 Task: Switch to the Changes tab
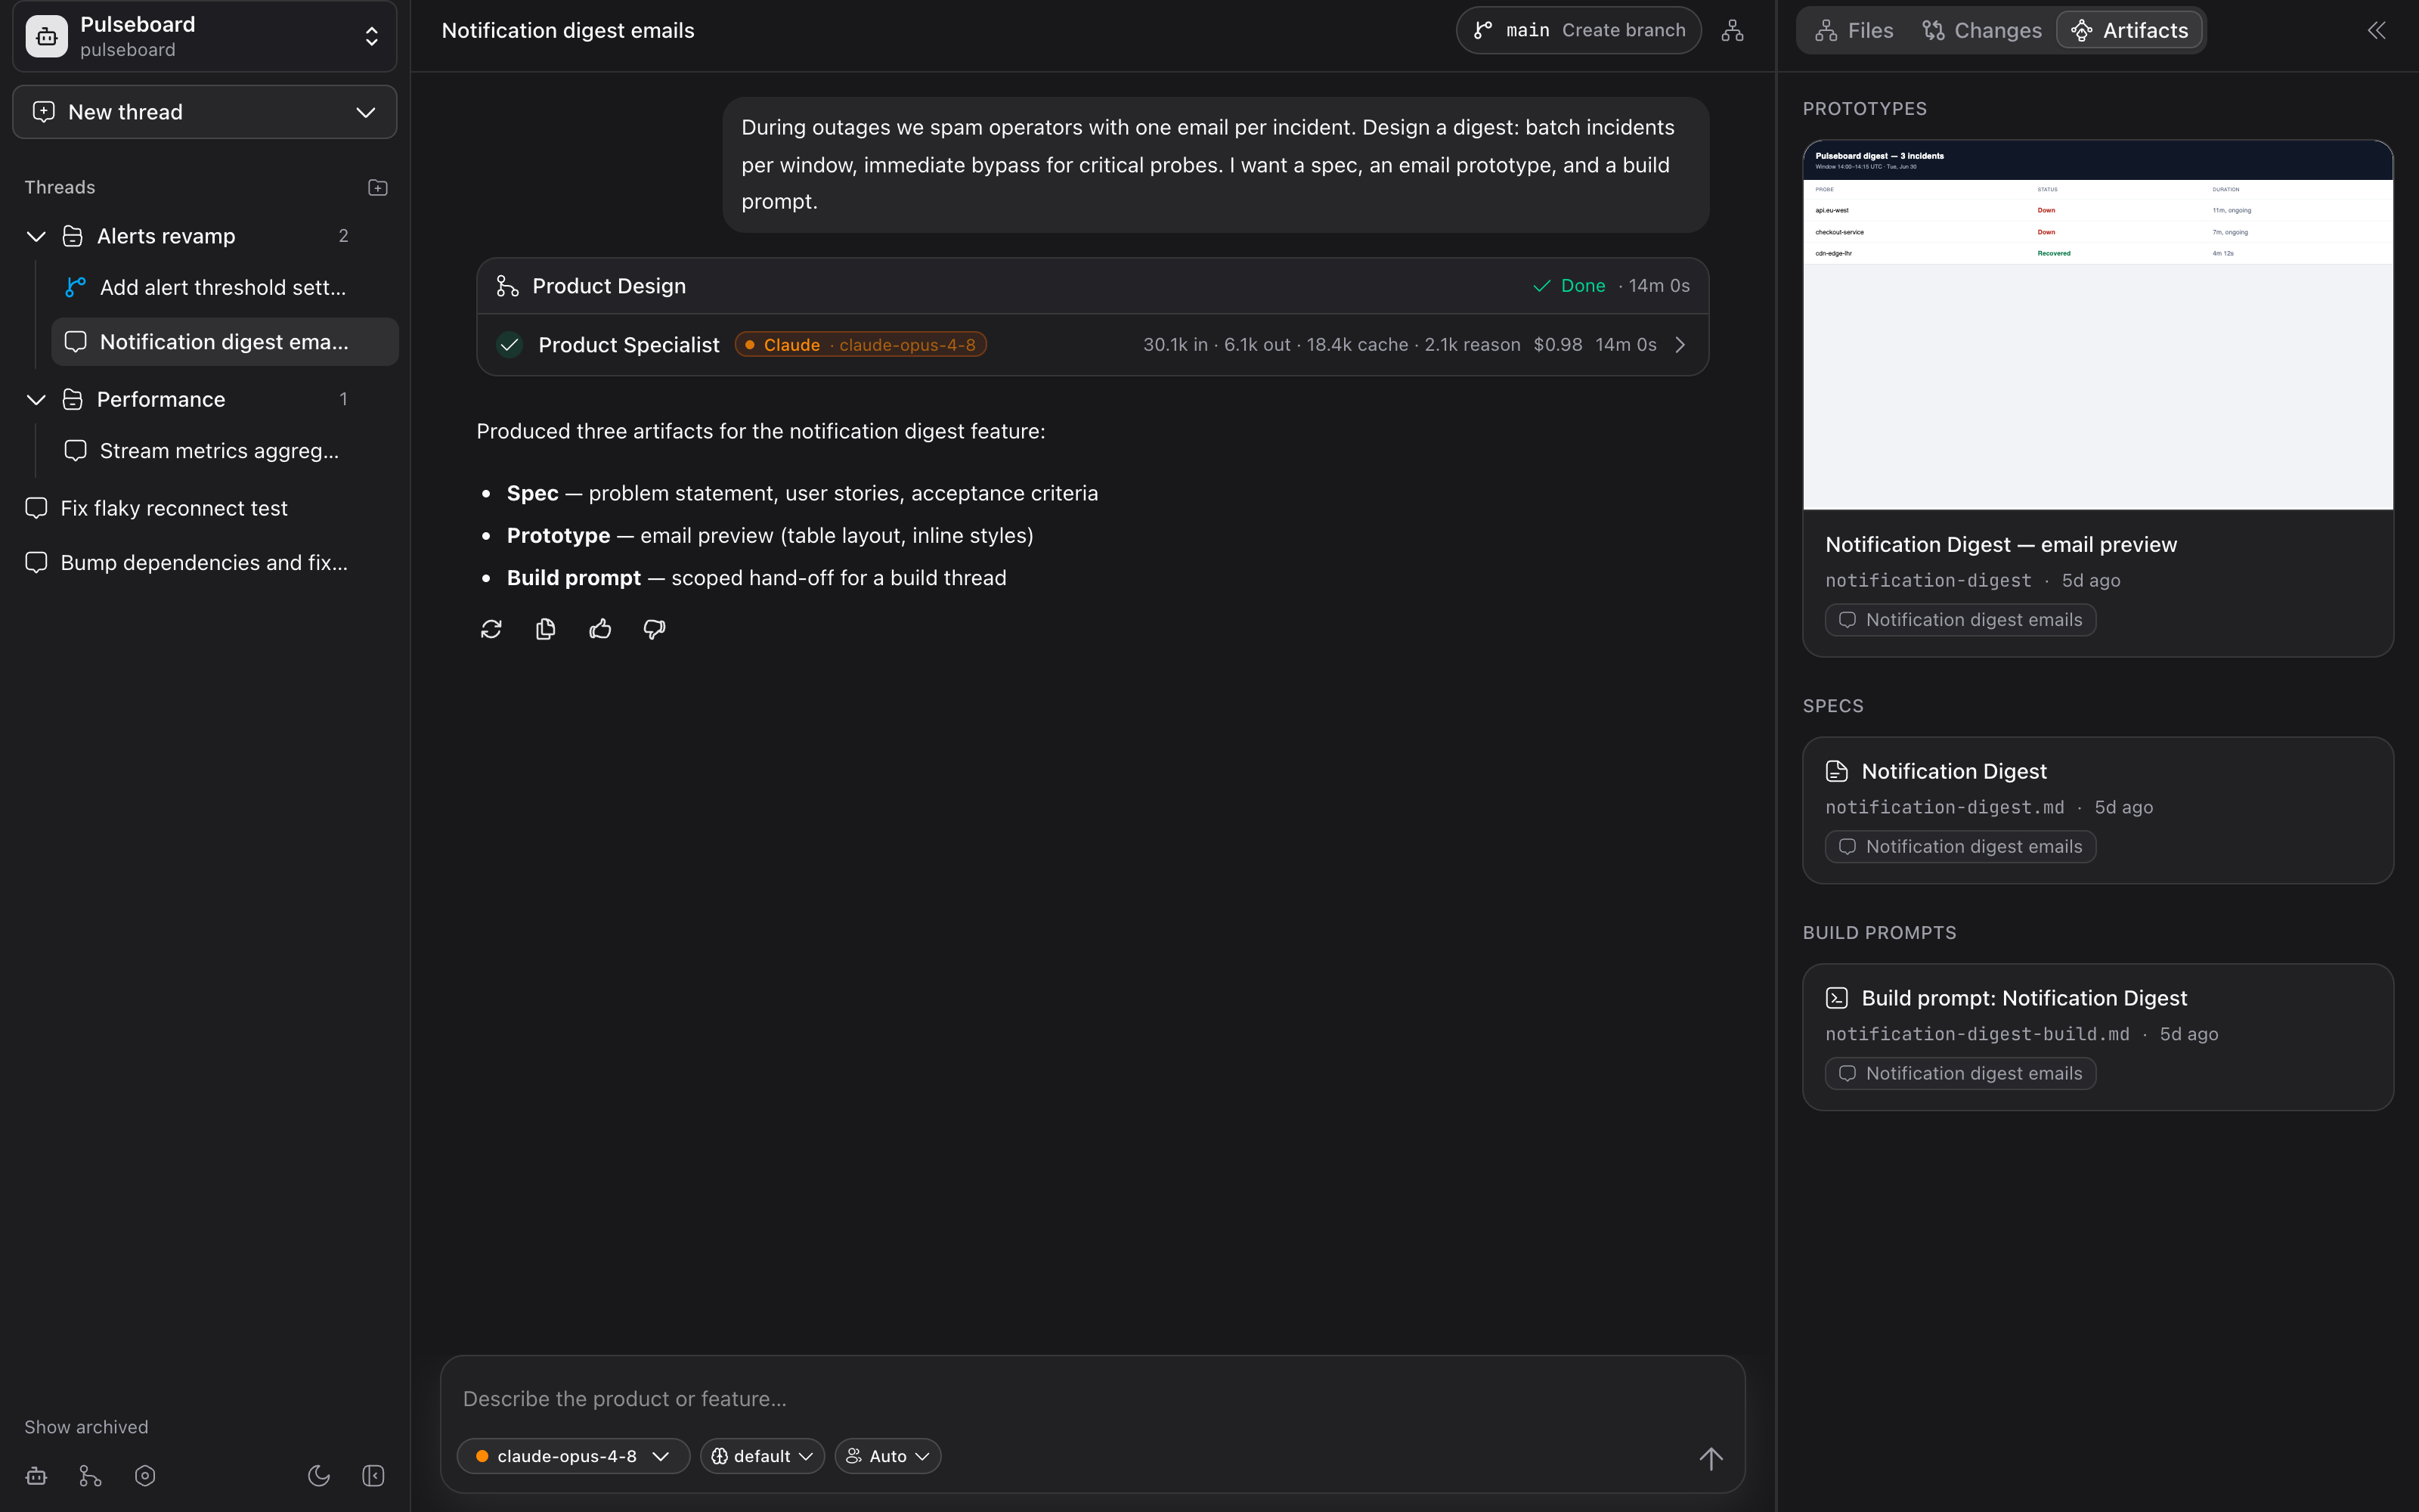click(x=1981, y=30)
